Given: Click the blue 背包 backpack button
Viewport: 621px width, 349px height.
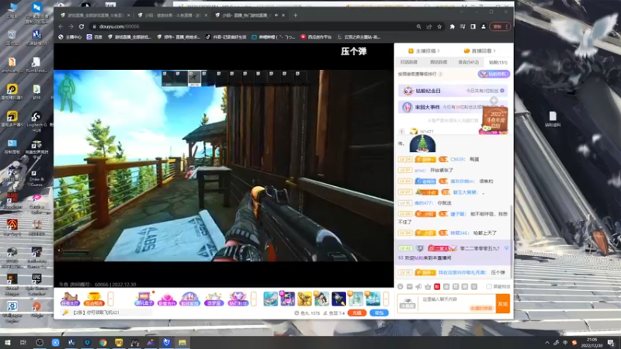Looking at the screenshot, I should 379,313.
